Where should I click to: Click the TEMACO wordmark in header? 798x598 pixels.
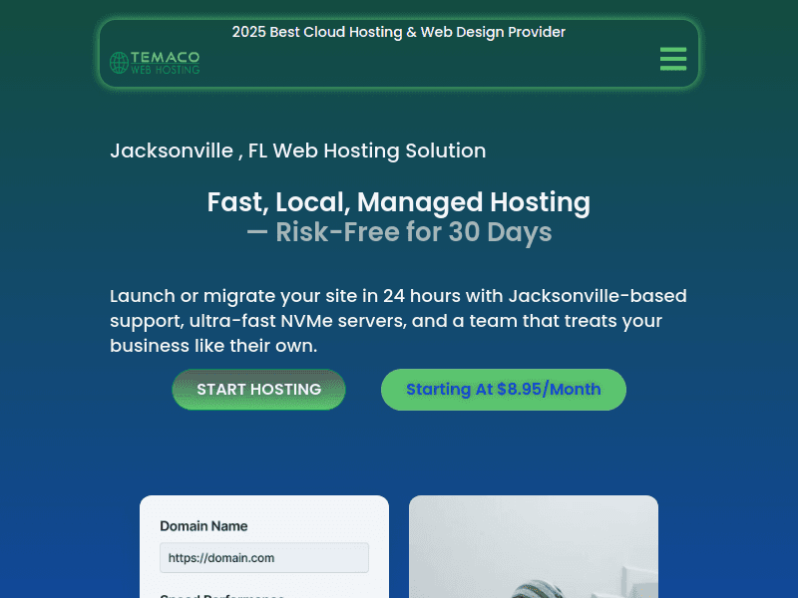pos(165,58)
